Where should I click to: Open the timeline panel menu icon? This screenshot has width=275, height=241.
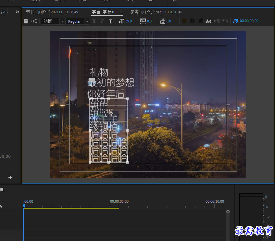click(x=2, y=189)
